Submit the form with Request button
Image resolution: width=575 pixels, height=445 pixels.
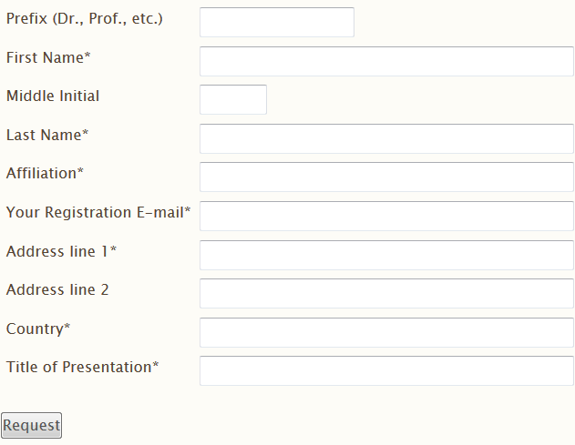point(32,426)
